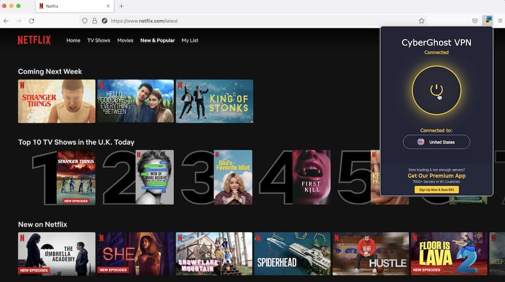Open My List
Screen dimensions: 505x282
(x=190, y=40)
